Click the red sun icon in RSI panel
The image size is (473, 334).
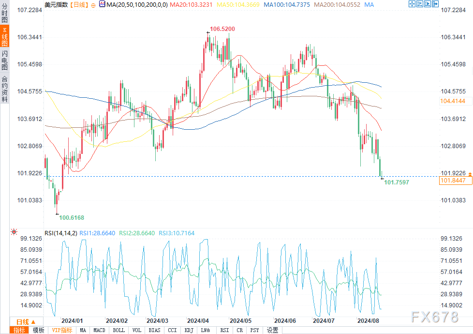coord(14,232)
